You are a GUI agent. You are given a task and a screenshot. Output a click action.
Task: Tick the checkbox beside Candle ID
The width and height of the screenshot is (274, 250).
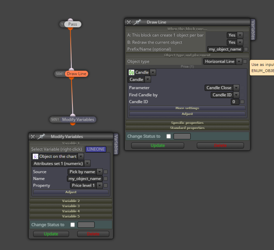(x=242, y=102)
